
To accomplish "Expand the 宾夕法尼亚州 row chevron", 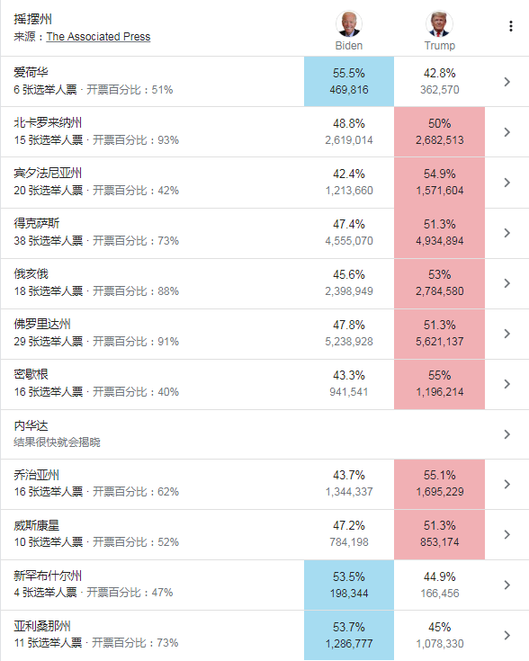I will coord(507,182).
